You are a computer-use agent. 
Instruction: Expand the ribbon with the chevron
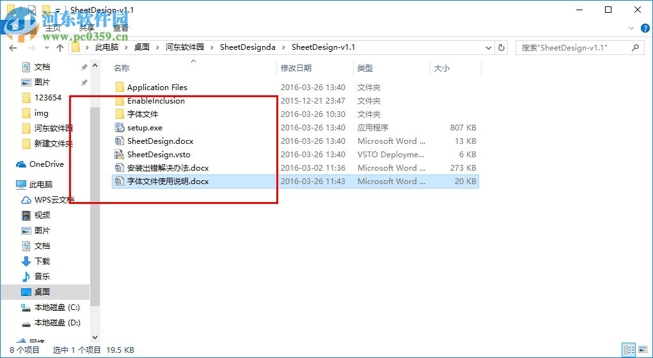coord(631,28)
